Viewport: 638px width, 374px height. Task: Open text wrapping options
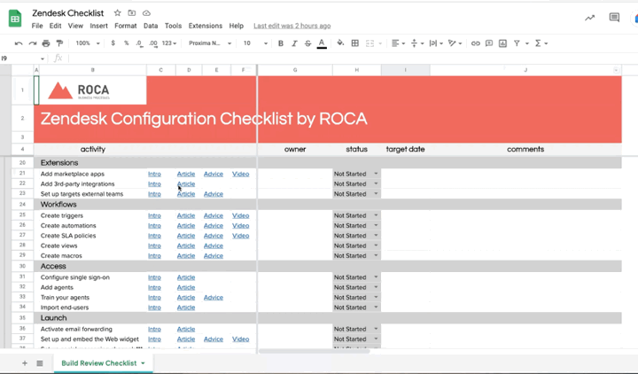point(436,43)
